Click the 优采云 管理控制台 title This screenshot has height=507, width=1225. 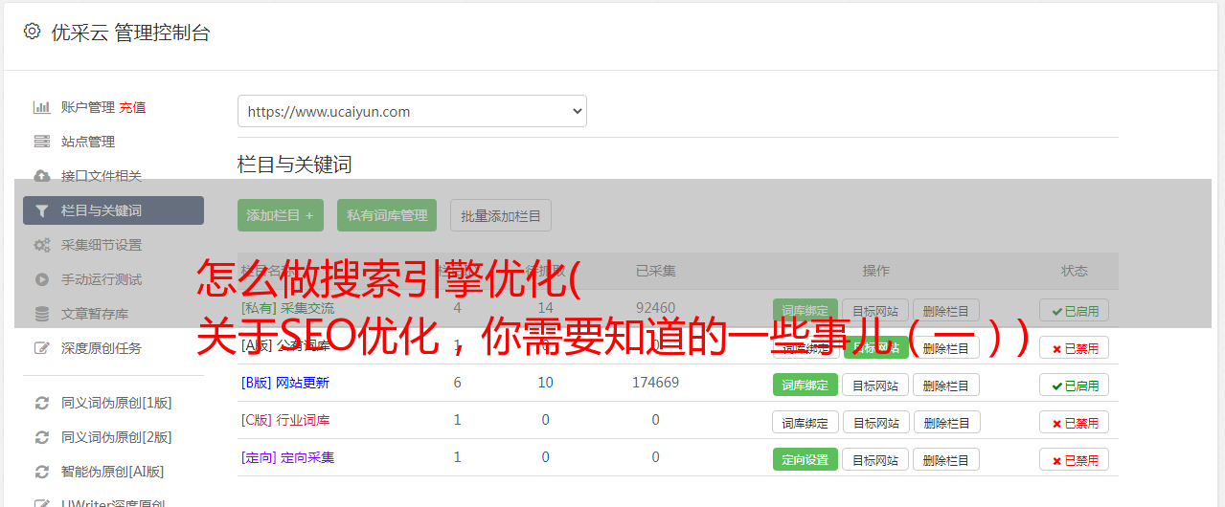pyautogui.click(x=130, y=33)
